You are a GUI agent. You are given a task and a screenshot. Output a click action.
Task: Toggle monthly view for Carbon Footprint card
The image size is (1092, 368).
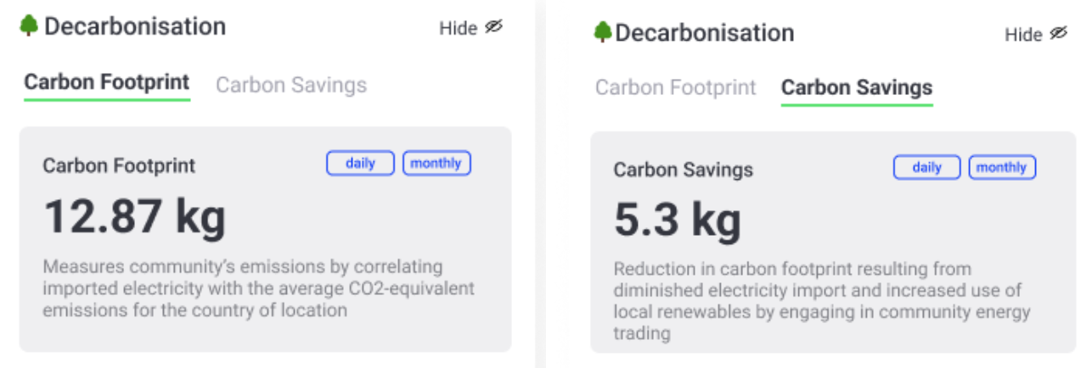pos(436,164)
